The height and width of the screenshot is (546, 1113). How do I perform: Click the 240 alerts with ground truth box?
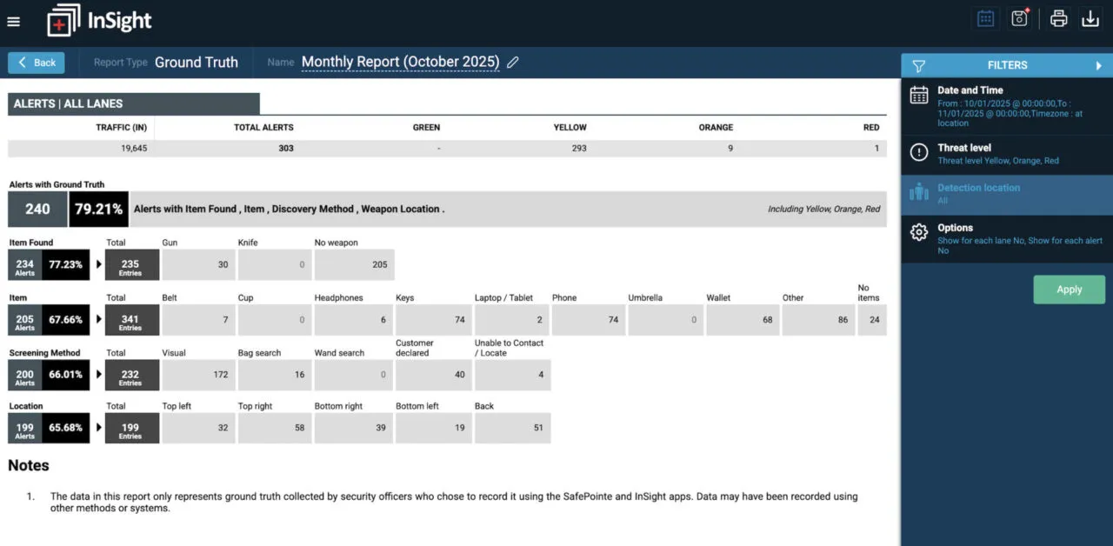click(37, 210)
